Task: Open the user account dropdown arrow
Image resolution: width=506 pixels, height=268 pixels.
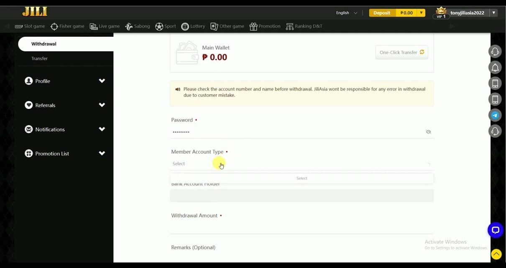Action: click(x=494, y=13)
